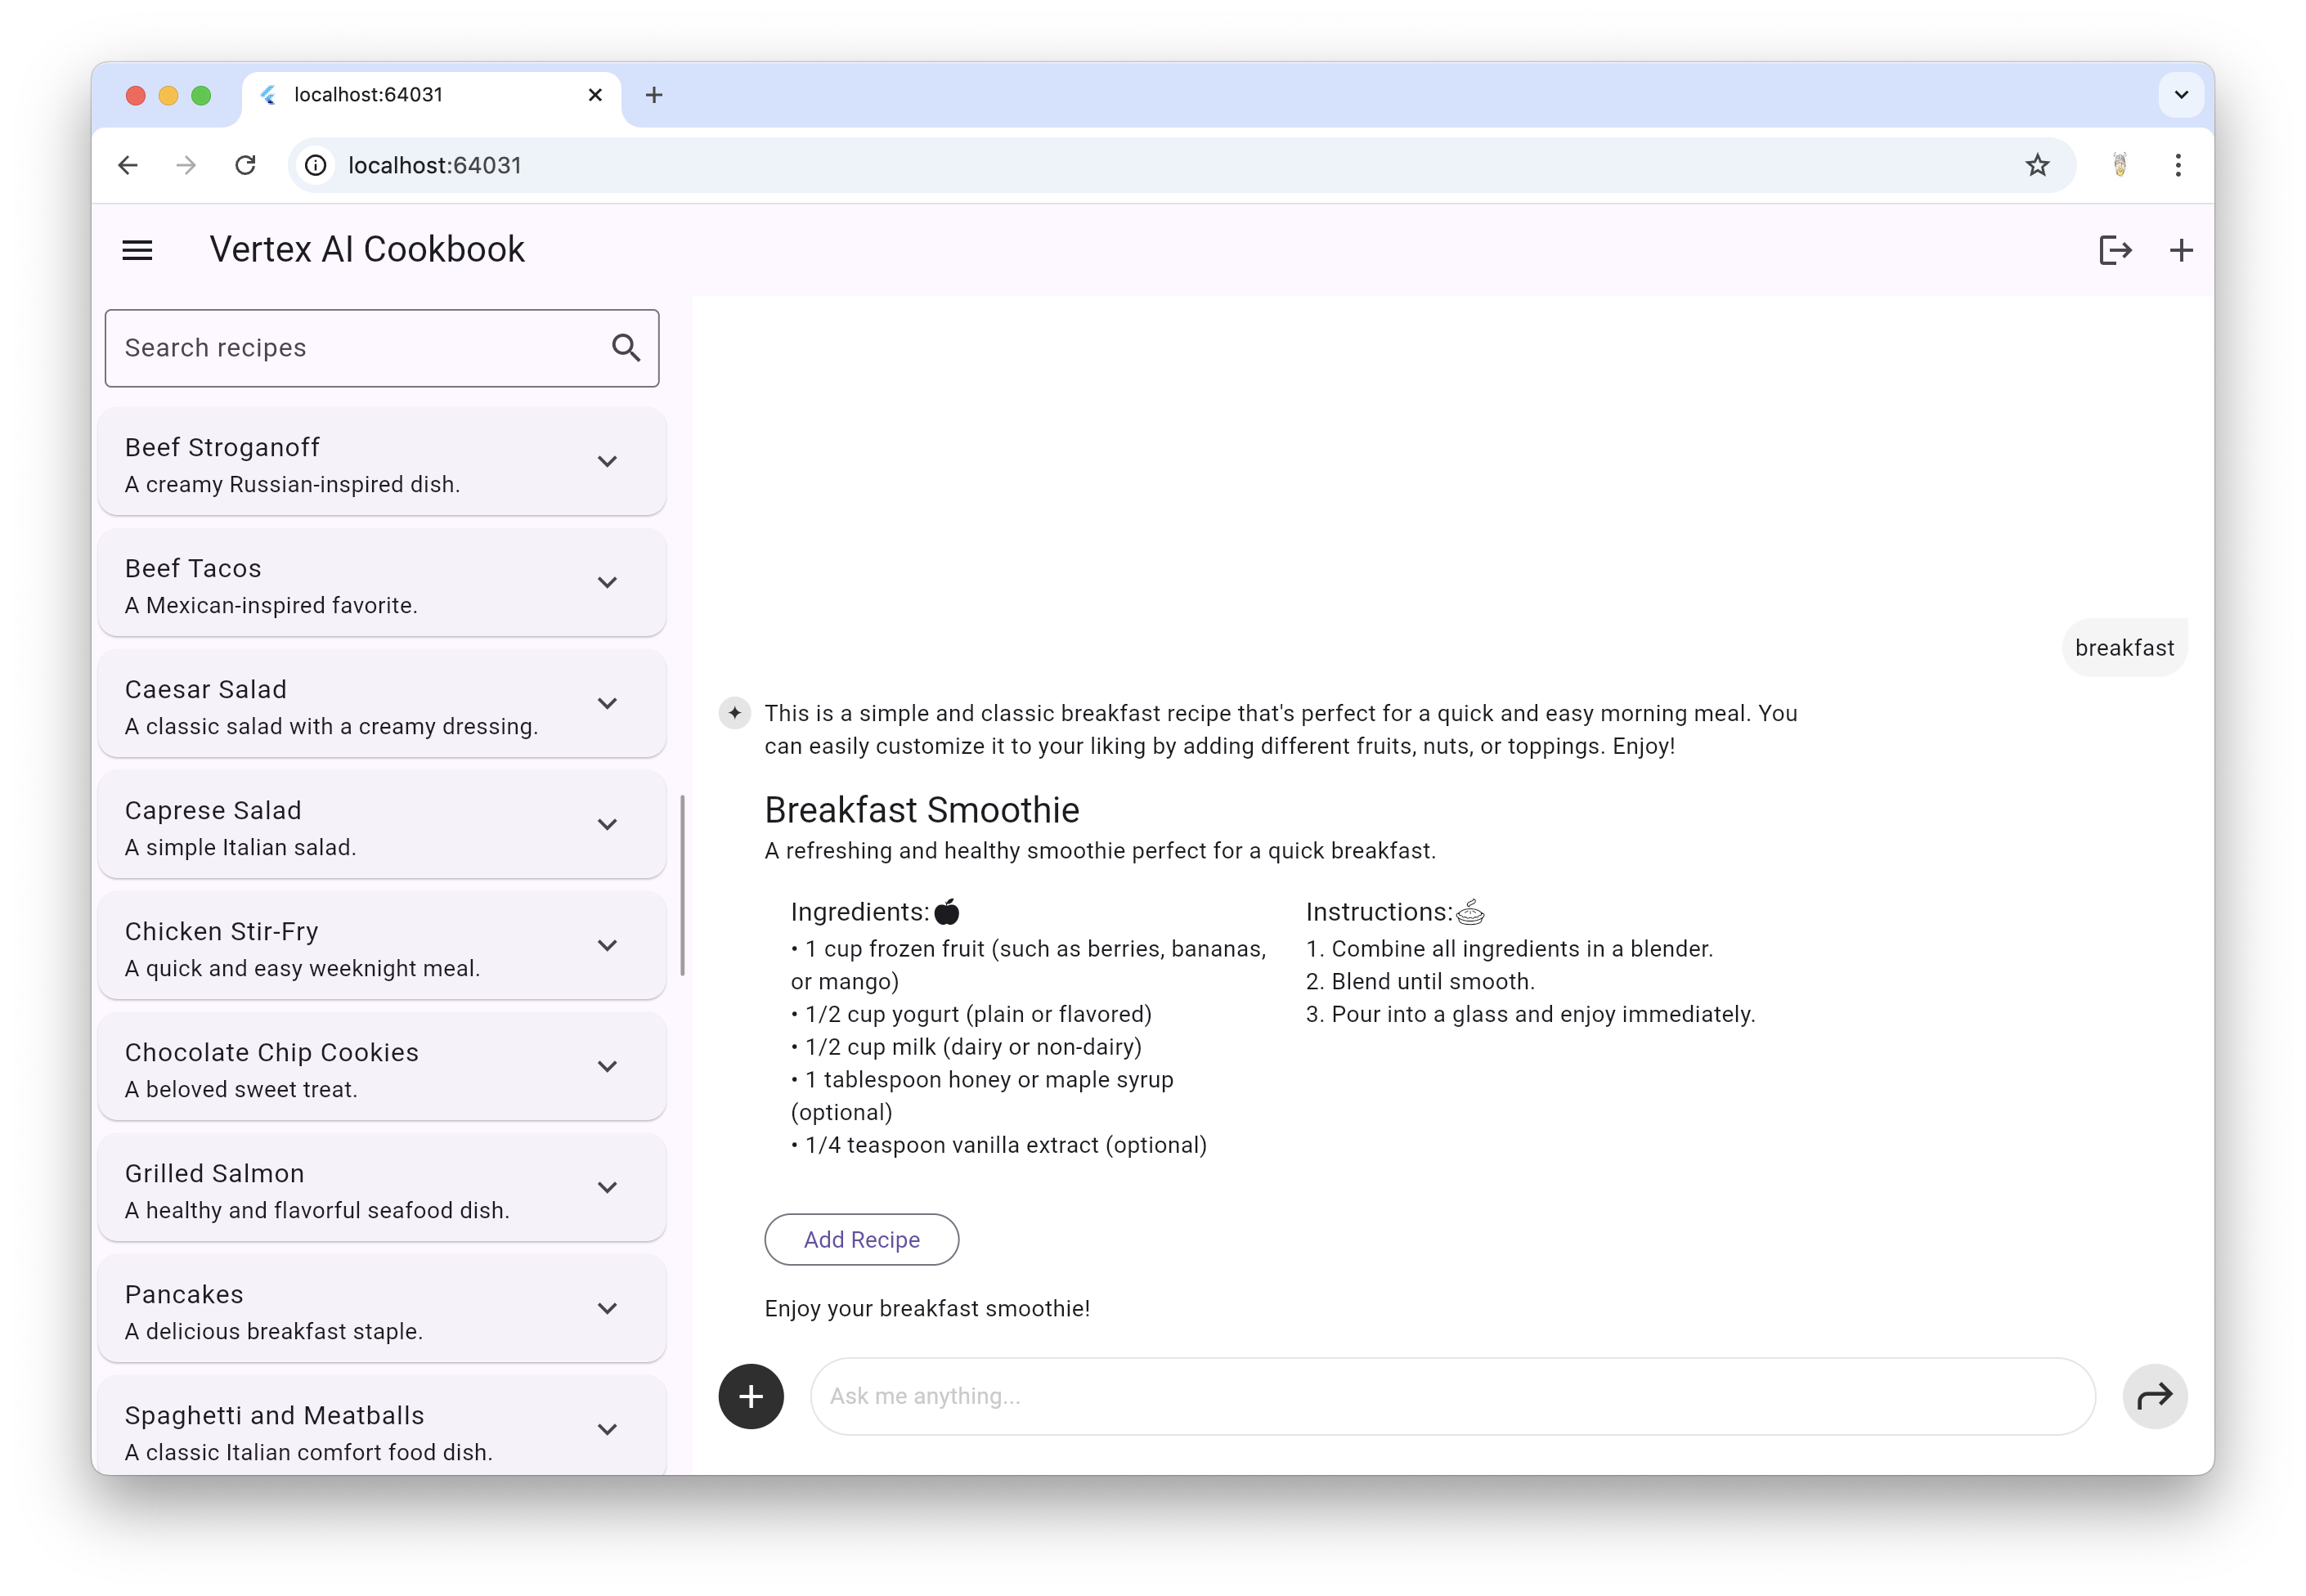Click the expand context icon beside response

point(734,713)
